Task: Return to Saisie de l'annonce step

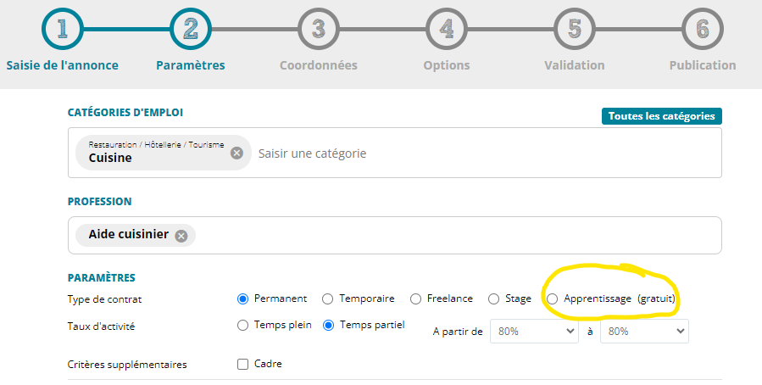Action: click(x=62, y=65)
